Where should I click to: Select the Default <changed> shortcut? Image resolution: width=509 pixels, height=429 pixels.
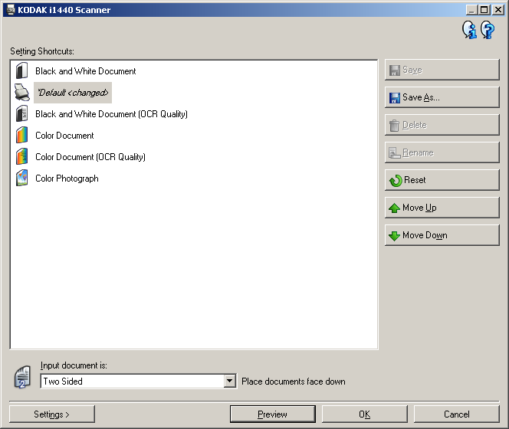pos(73,93)
